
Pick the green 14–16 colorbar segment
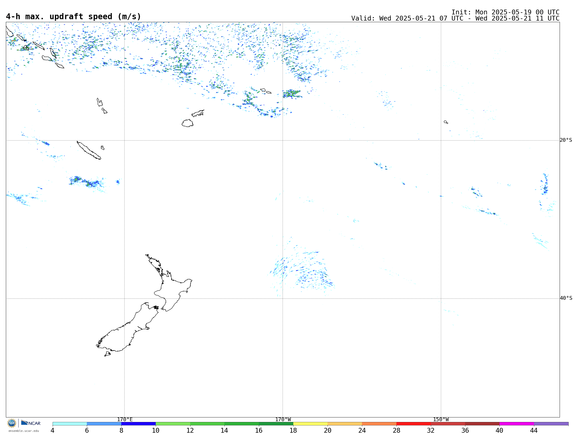(242, 424)
